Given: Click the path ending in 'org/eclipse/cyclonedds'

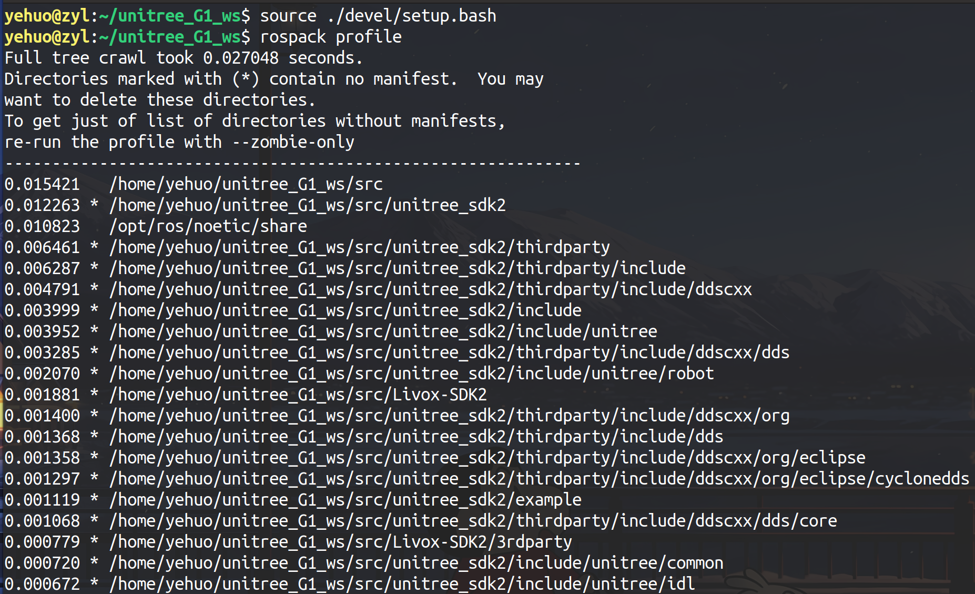Looking at the screenshot, I should [x=540, y=479].
